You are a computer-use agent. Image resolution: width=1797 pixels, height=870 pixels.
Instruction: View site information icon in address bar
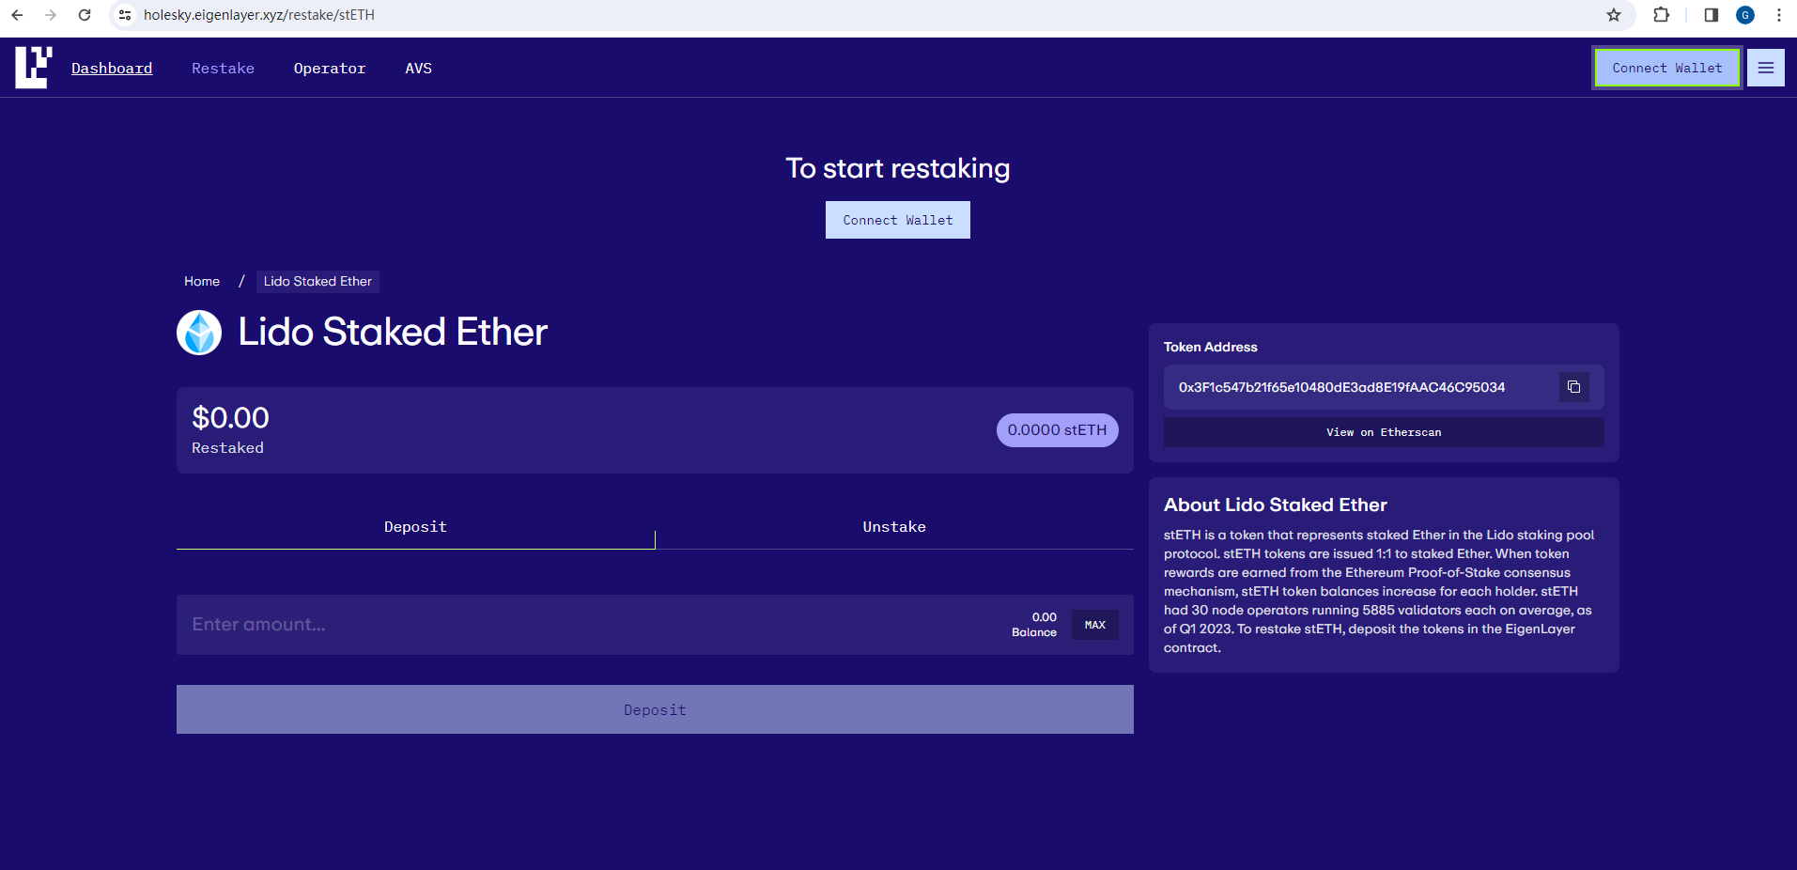(x=125, y=15)
